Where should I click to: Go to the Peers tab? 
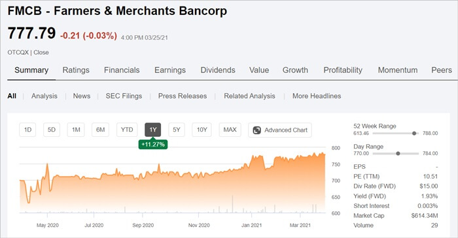(442, 70)
